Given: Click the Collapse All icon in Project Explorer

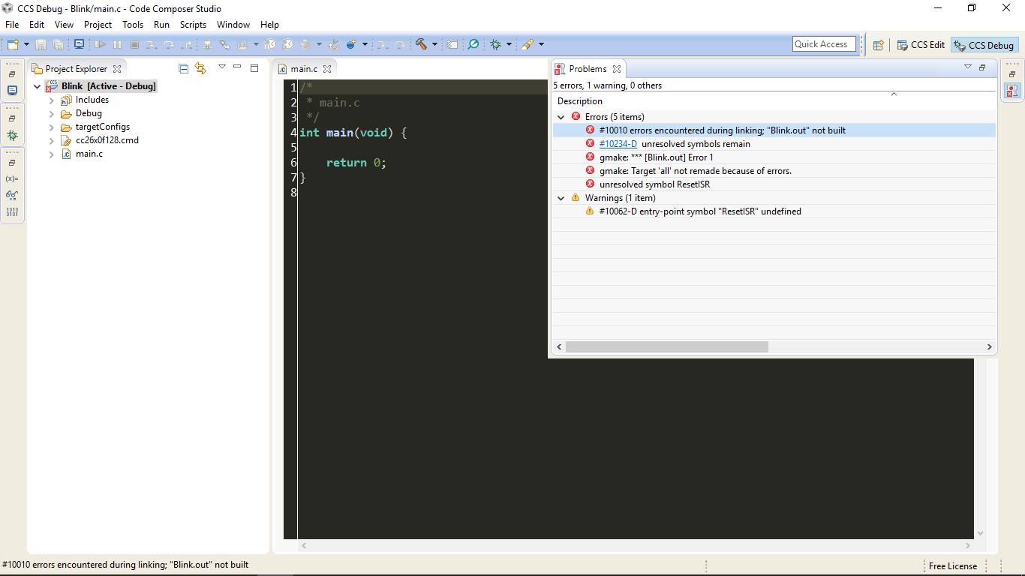Looking at the screenshot, I should [x=184, y=68].
